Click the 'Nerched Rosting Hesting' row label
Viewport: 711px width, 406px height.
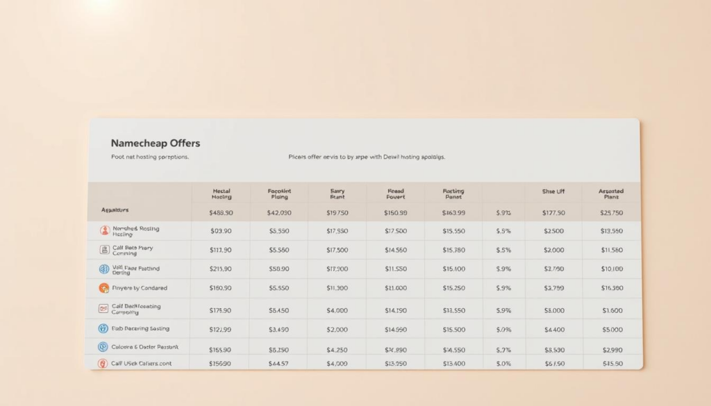[x=136, y=232]
